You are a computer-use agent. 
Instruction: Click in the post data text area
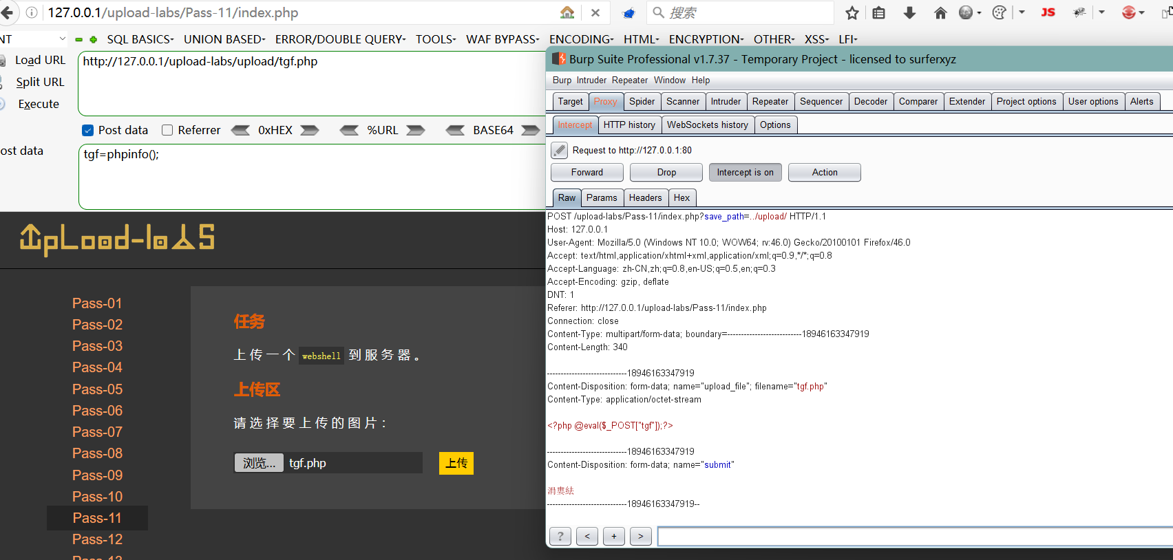point(313,177)
